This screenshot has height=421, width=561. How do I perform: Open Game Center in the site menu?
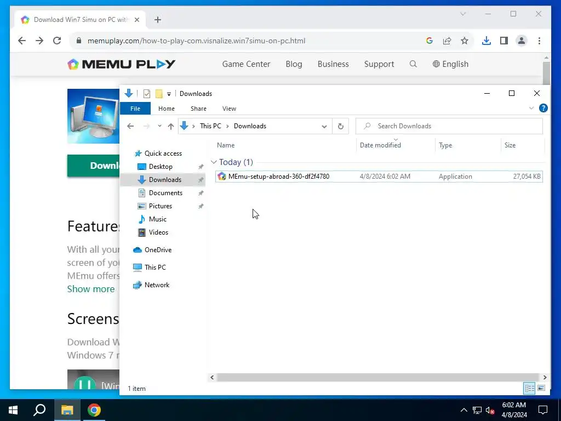click(246, 64)
